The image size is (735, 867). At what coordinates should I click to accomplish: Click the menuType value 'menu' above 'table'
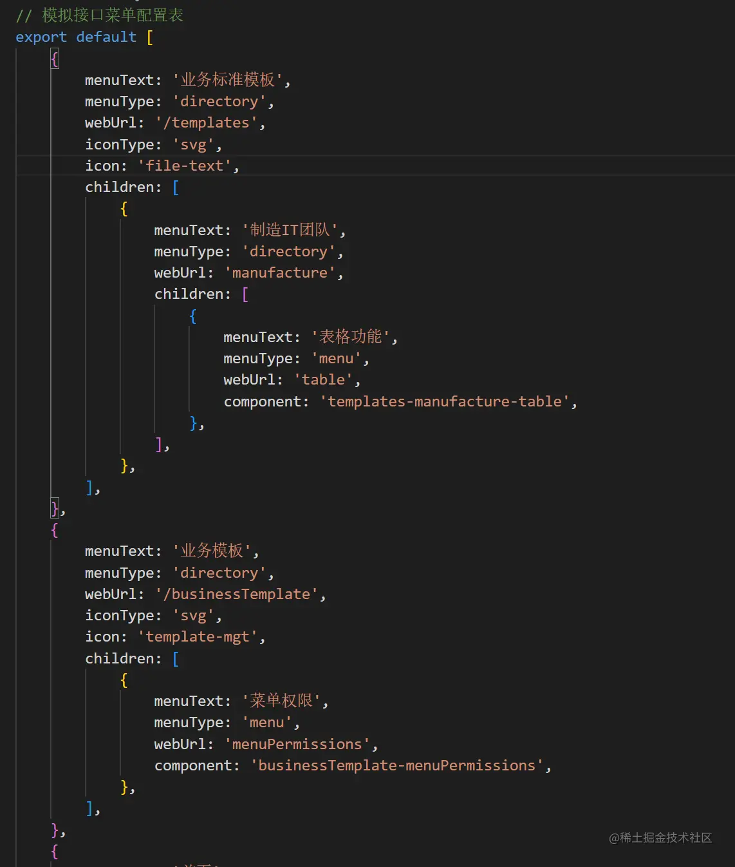click(x=336, y=358)
